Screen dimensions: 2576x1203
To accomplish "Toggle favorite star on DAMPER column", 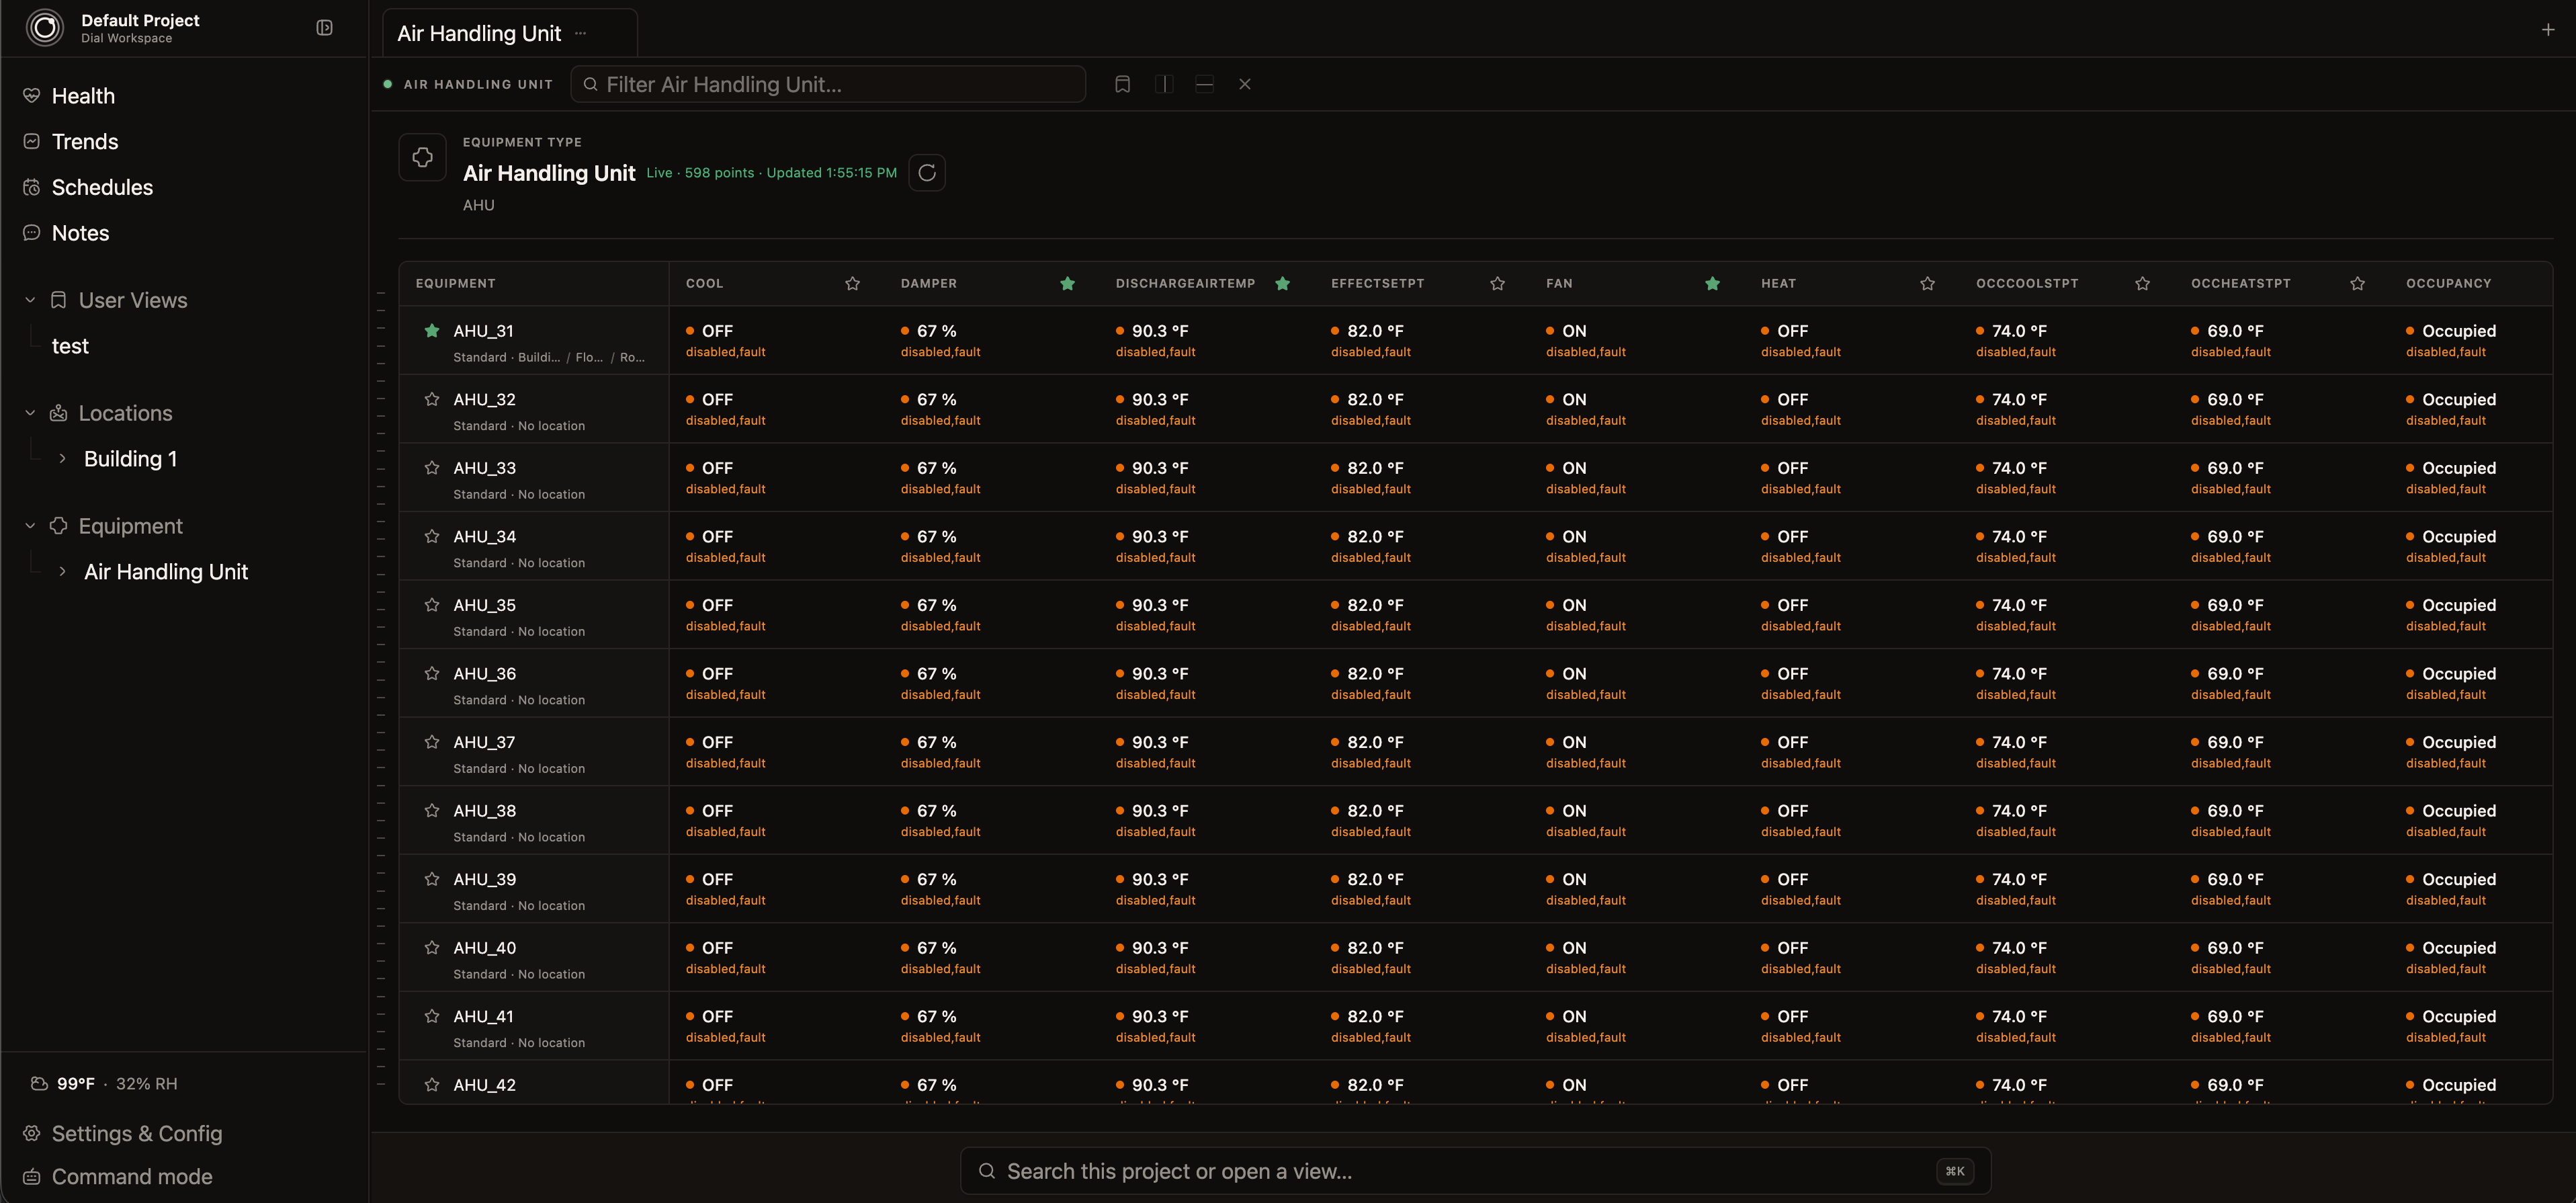I will point(1067,284).
